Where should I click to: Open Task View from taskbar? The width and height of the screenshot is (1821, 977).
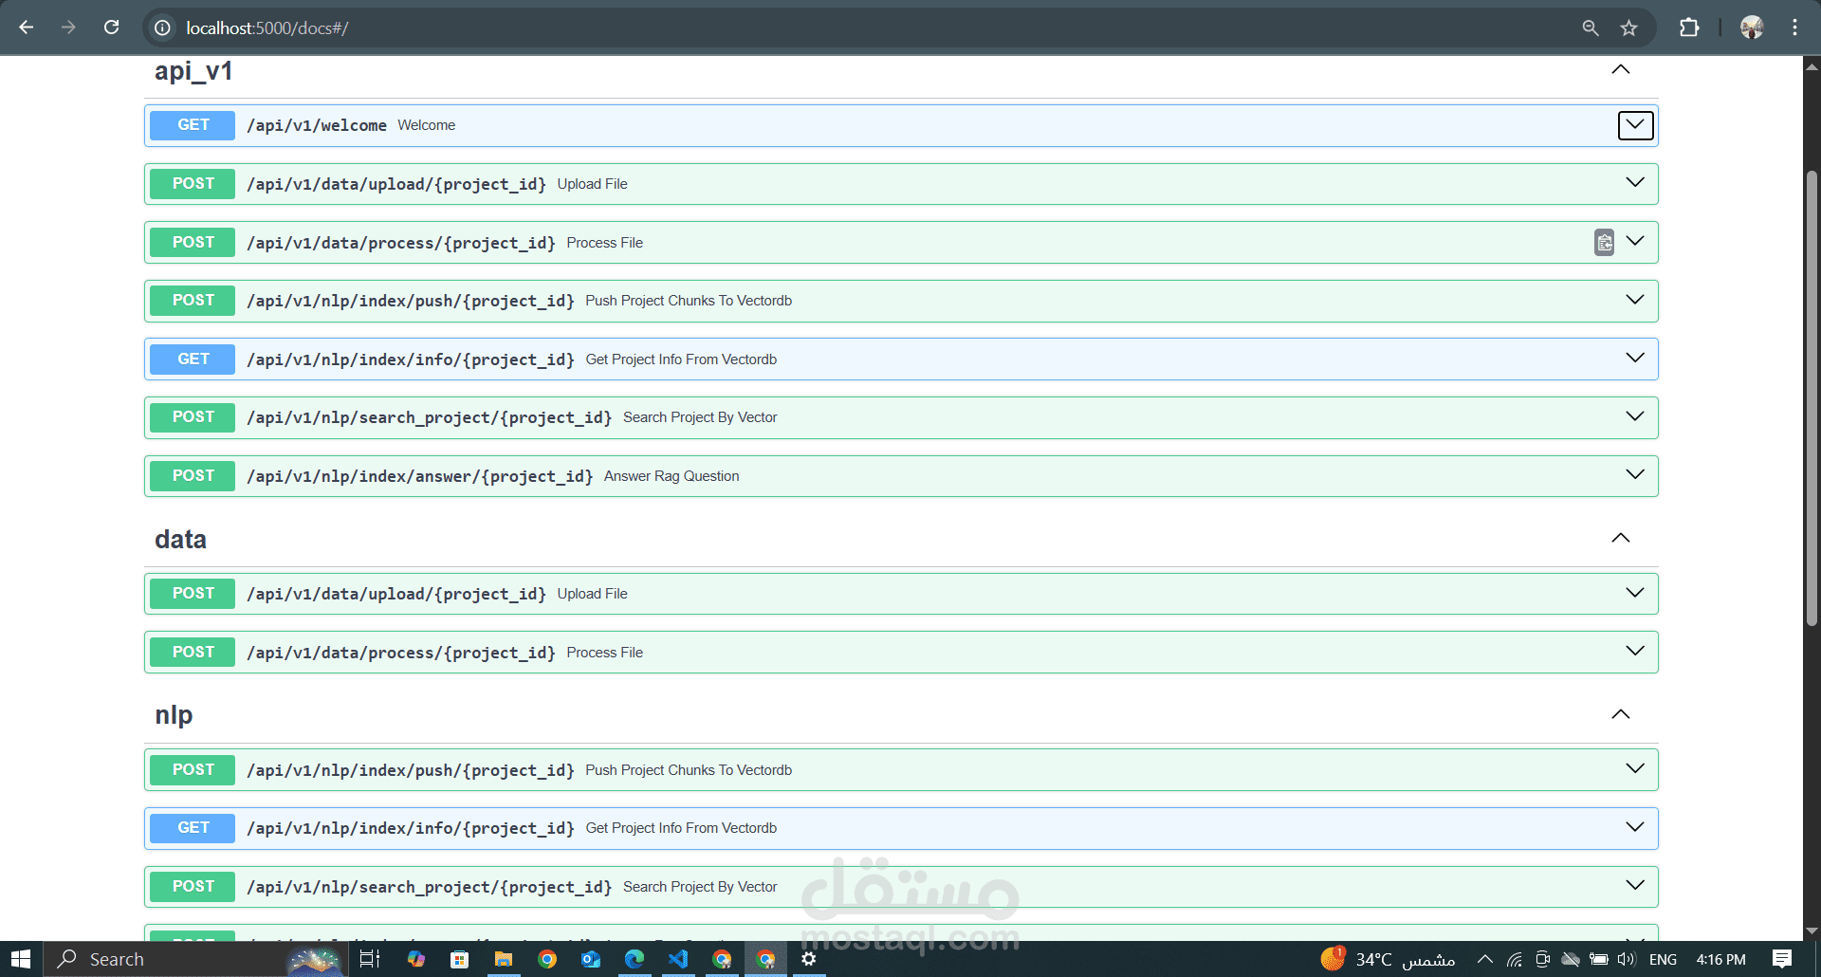(370, 959)
